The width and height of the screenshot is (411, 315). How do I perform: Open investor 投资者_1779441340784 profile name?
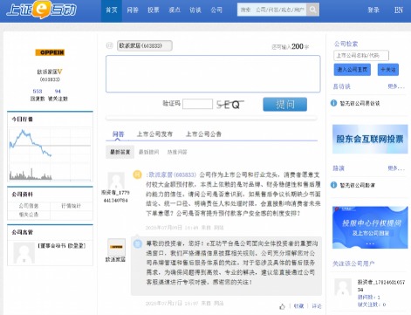115,196
